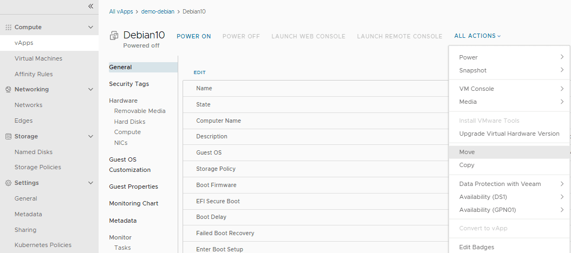Collapse the sidebar with double-chevron icon
This screenshot has height=253, width=571.
click(90, 6)
